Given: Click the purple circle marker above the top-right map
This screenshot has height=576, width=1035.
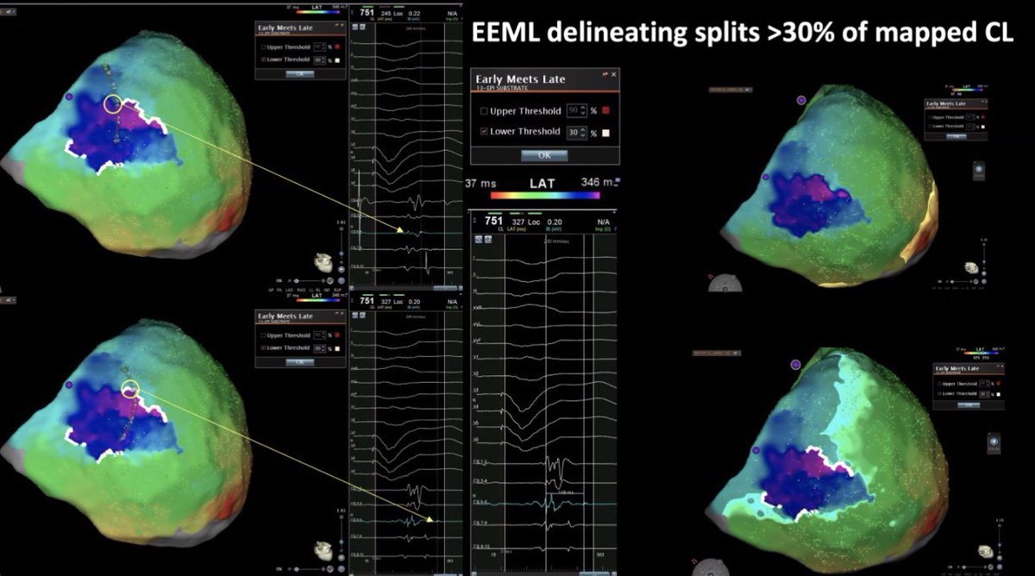Looking at the screenshot, I should click(801, 100).
